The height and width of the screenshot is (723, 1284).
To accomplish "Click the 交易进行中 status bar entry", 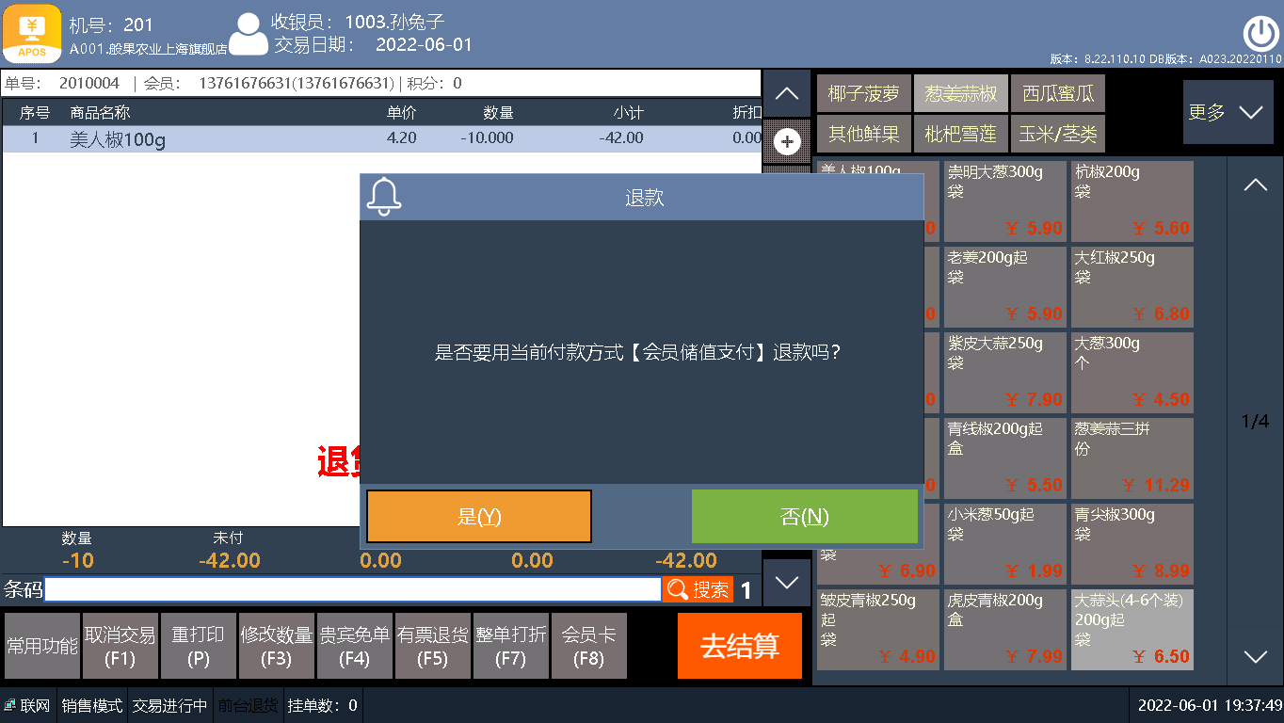I will 170,705.
